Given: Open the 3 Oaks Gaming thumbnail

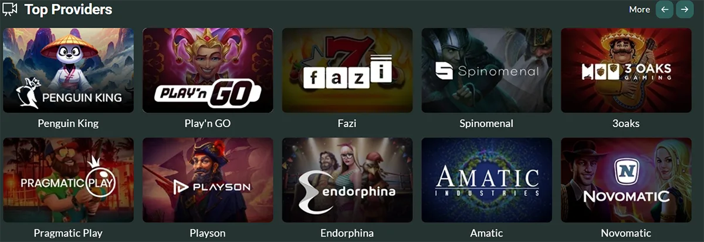Looking at the screenshot, I should pyautogui.click(x=626, y=70).
